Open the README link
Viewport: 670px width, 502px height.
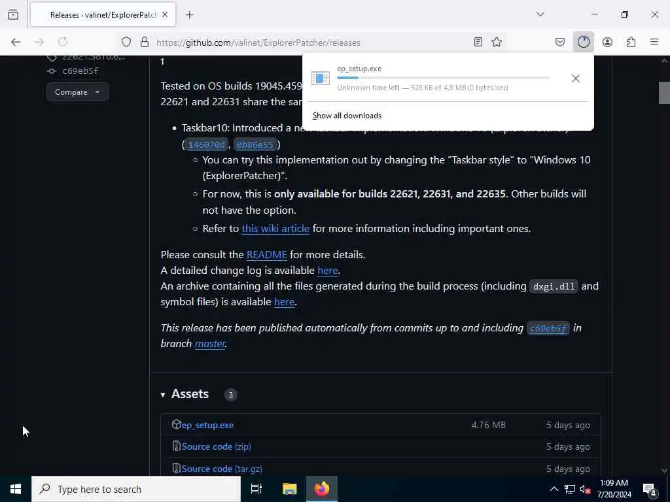(x=267, y=254)
